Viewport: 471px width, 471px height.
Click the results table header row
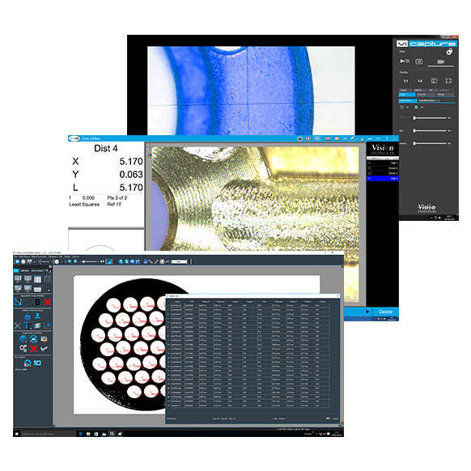coord(248,302)
